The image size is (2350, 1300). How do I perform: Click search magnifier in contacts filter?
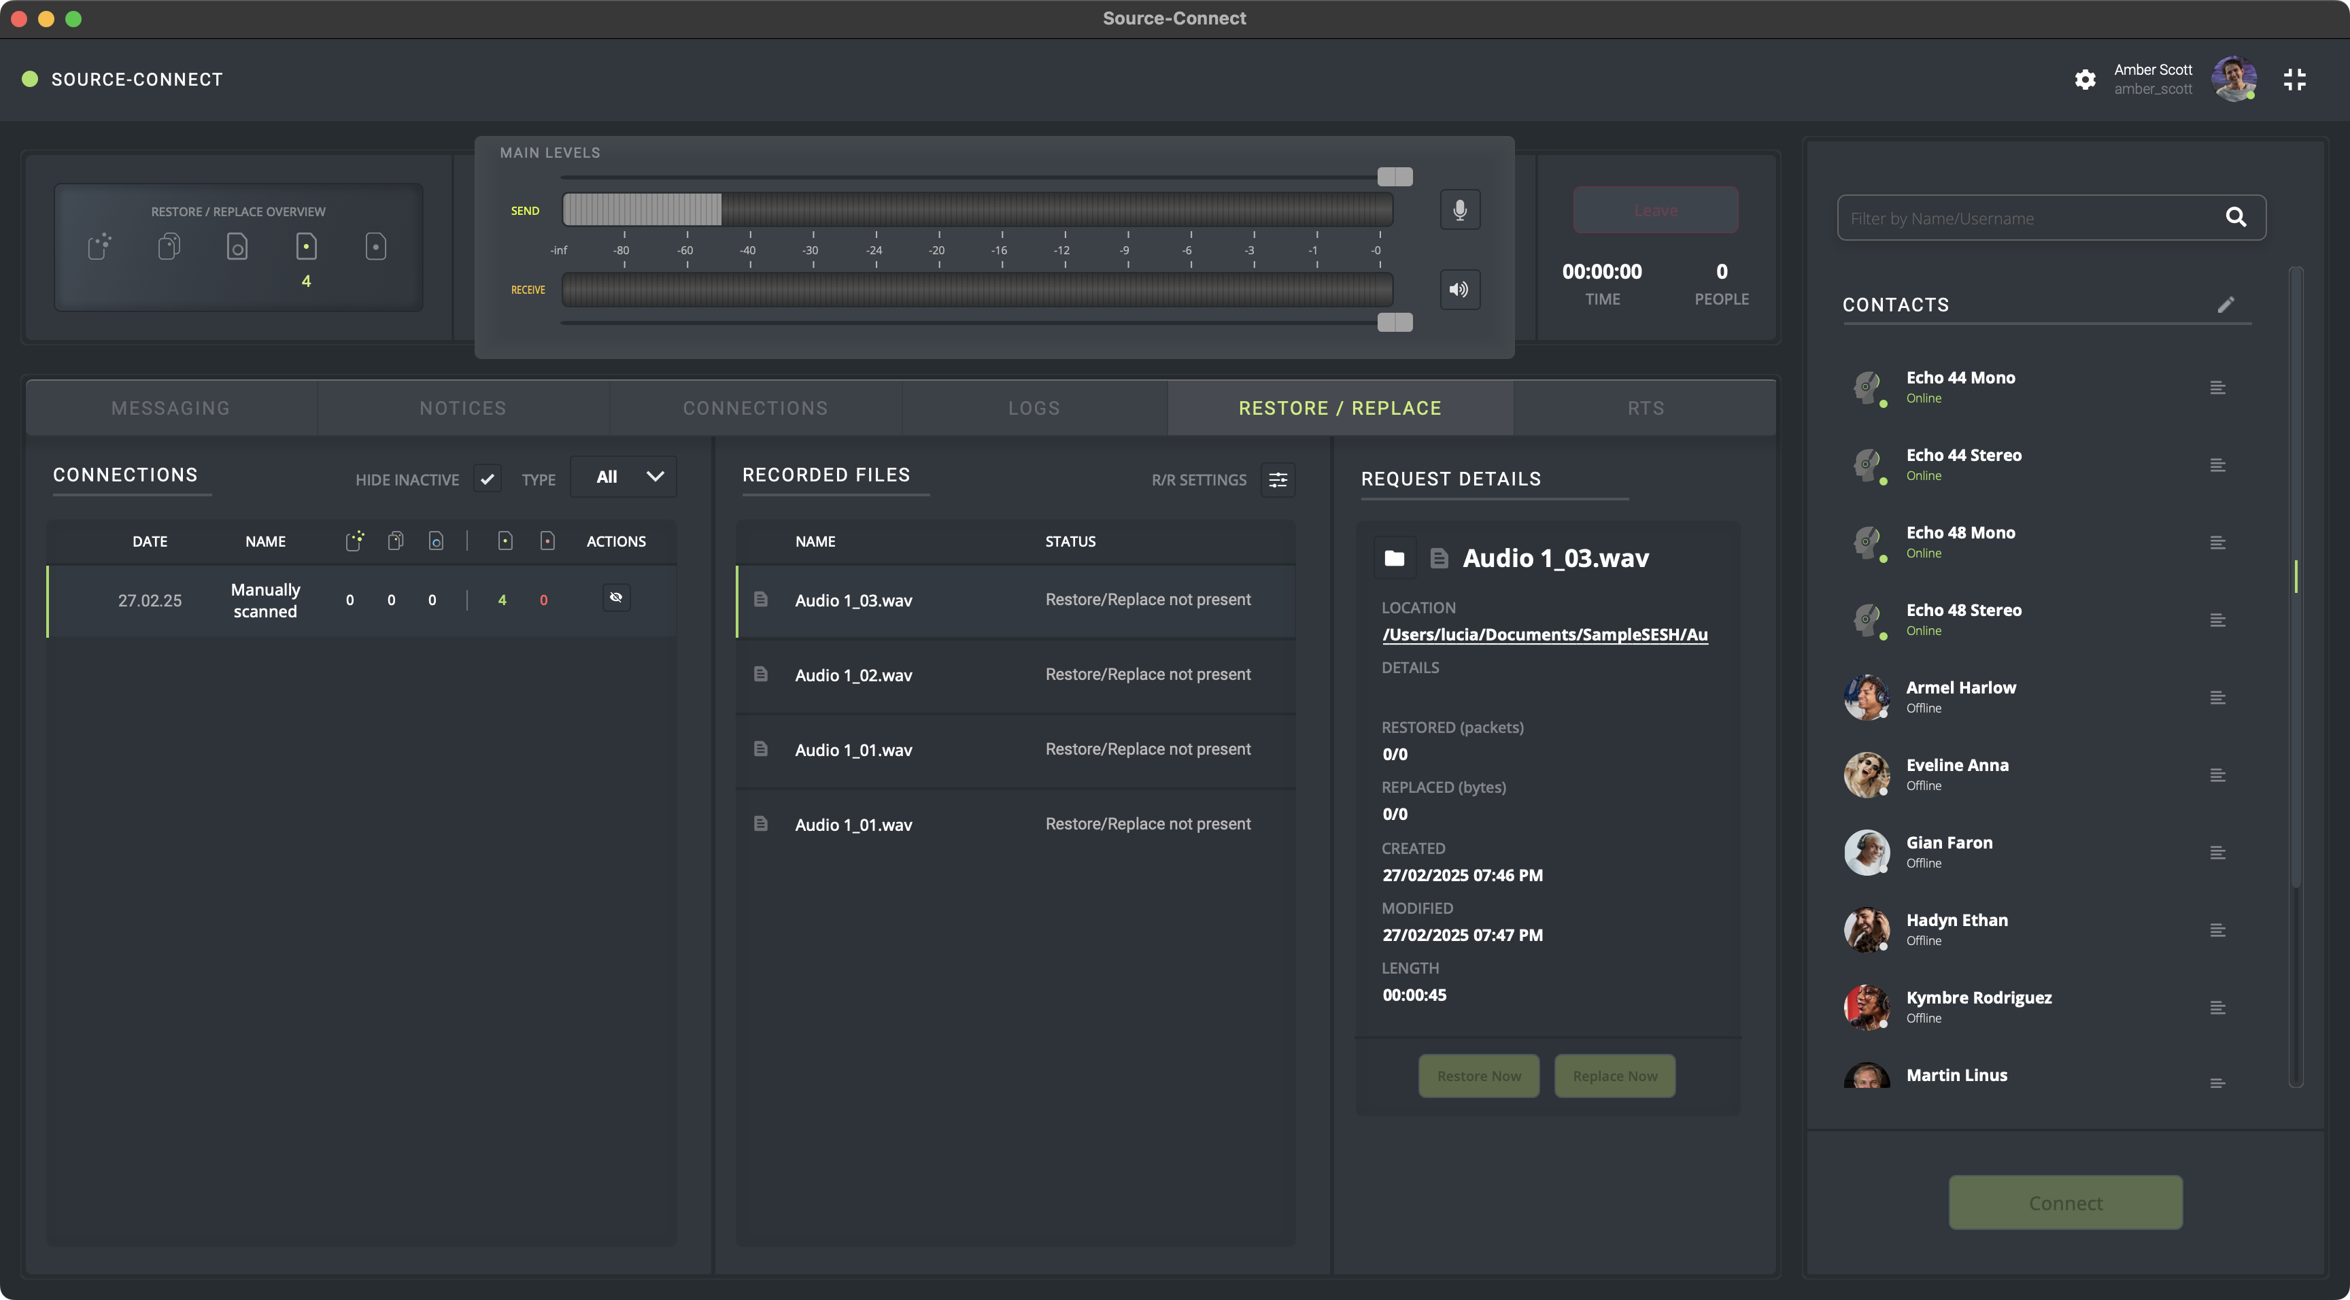tap(2236, 217)
